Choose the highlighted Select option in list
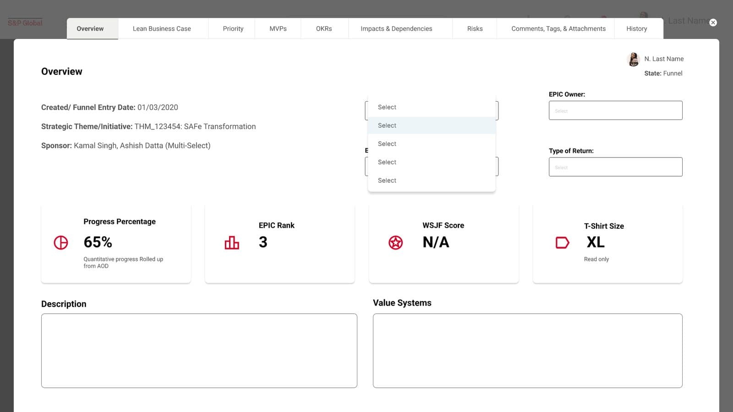This screenshot has width=733, height=412. (432, 125)
